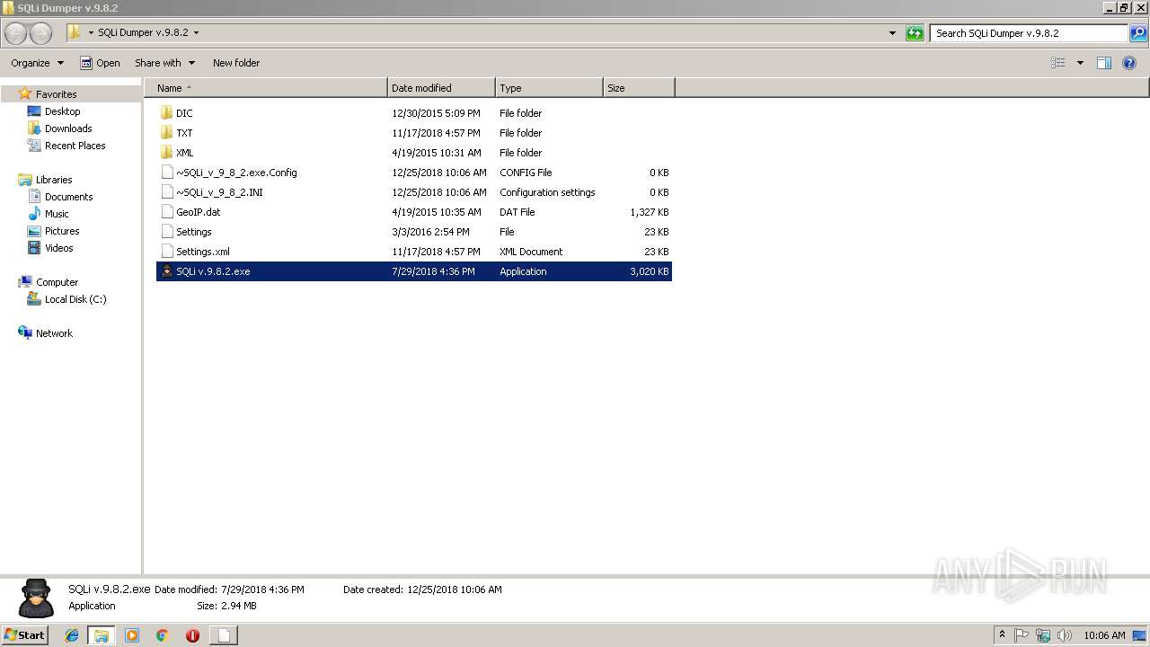Viewport: 1150px width, 647px height.
Task: Select ~SQLi_v_9_8_2.exe.Config file
Action: (414, 173)
